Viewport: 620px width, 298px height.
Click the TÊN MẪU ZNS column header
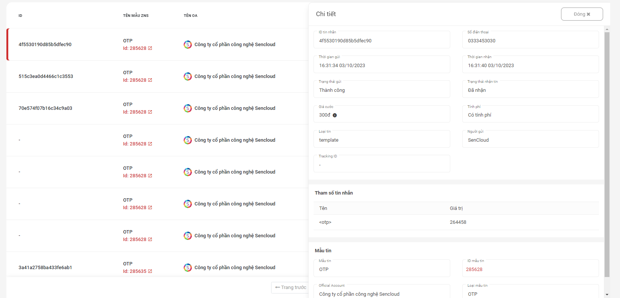click(x=136, y=16)
